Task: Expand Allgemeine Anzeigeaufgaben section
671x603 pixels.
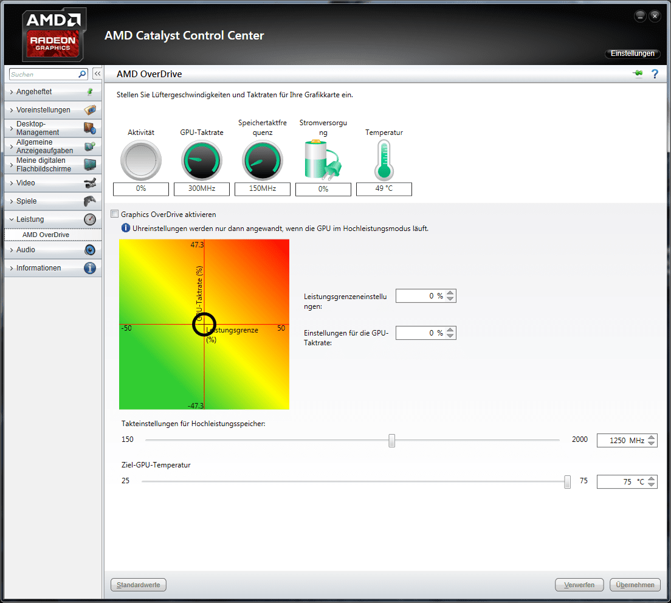Action: pyautogui.click(x=12, y=146)
